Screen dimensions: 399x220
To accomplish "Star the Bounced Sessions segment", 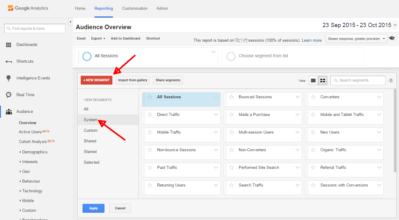I will (231, 97).
